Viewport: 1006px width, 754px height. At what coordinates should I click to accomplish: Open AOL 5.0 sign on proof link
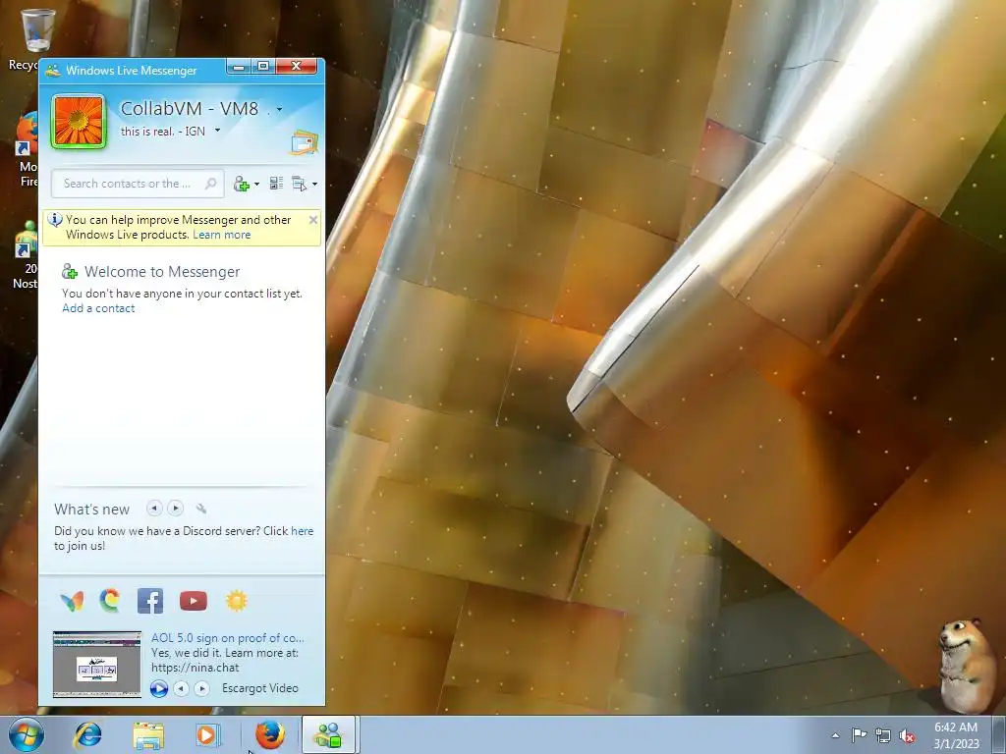pyautogui.click(x=228, y=638)
